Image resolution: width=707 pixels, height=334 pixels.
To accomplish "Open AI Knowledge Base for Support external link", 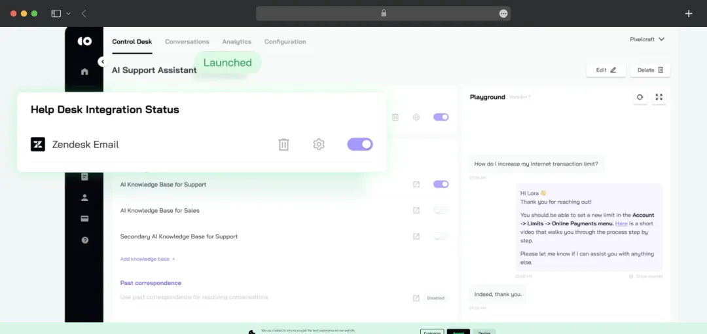I will [x=416, y=184].
